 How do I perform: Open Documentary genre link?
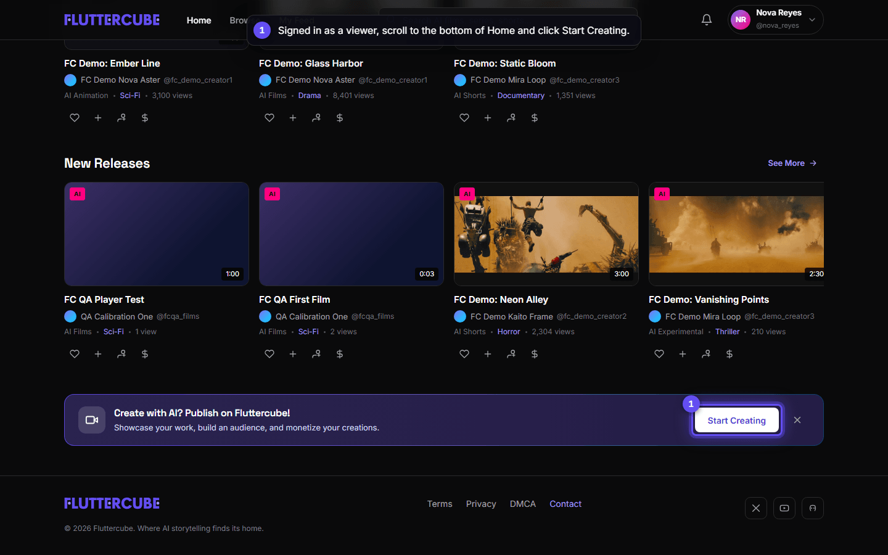point(521,96)
